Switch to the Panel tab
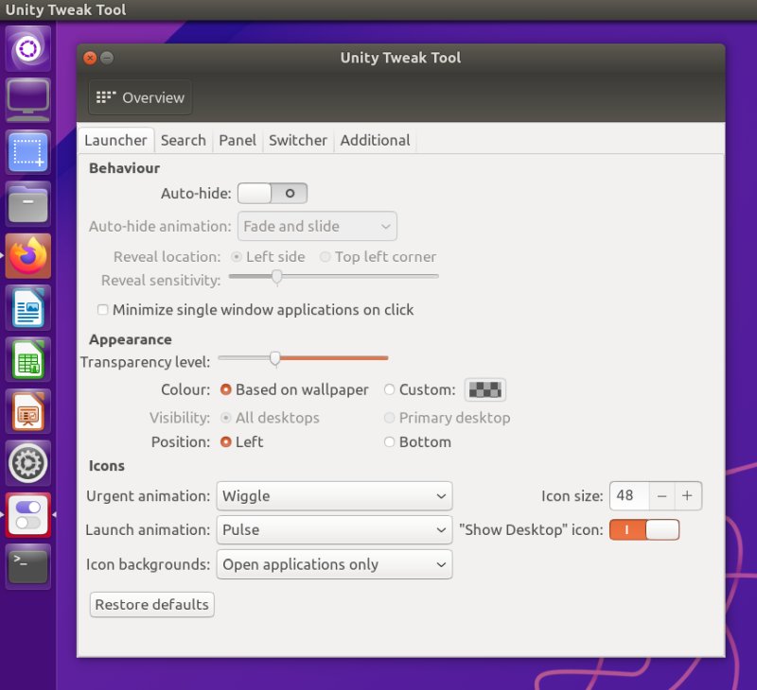 (237, 140)
